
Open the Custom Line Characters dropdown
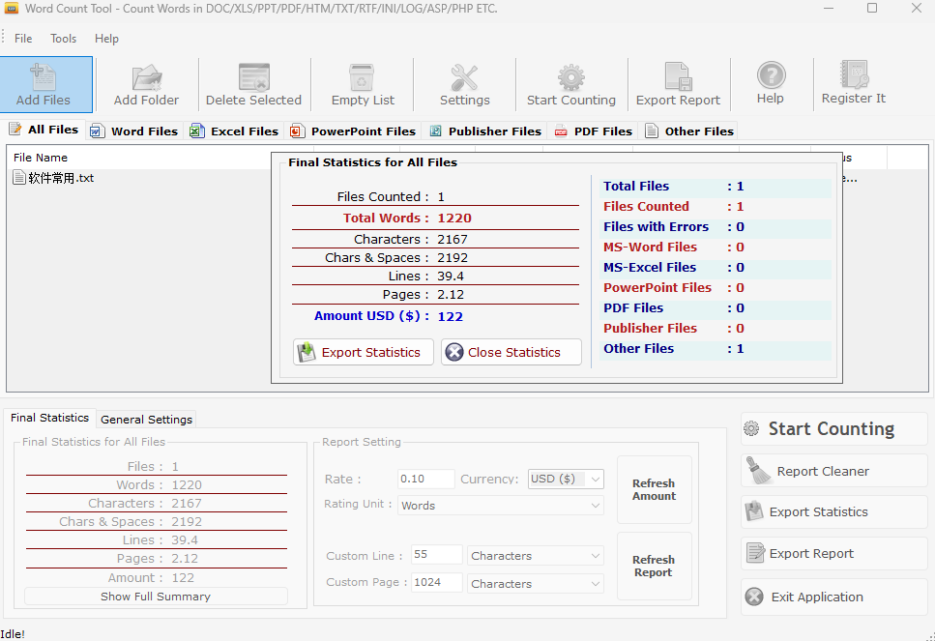tap(535, 556)
